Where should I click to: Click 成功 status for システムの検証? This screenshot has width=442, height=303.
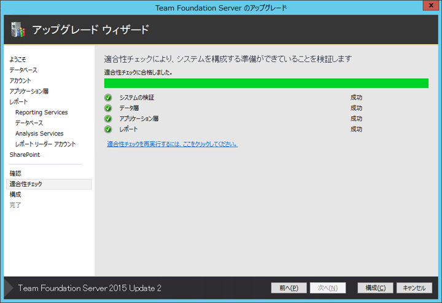point(356,98)
